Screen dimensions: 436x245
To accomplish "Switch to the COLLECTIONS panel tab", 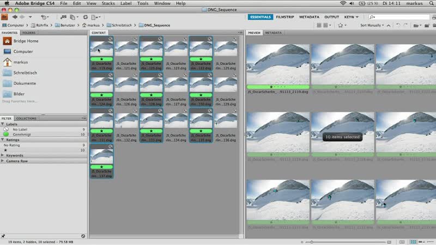I will pyautogui.click(x=26, y=118).
